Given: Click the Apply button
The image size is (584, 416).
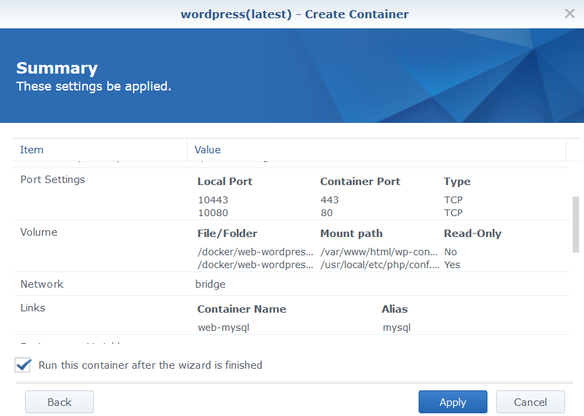Looking at the screenshot, I should point(452,402).
